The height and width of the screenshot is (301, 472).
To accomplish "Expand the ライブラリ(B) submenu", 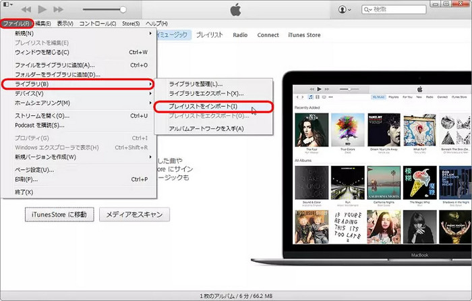I will click(x=78, y=84).
